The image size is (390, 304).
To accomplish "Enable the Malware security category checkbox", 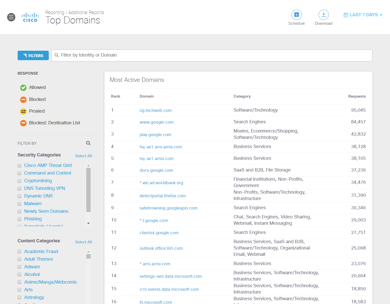I will point(19,204).
